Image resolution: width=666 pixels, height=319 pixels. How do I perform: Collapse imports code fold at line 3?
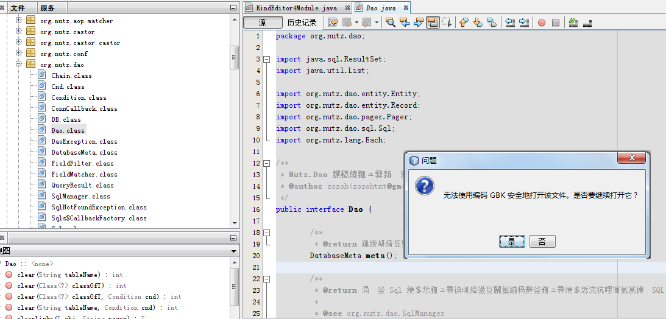pyautogui.click(x=266, y=60)
